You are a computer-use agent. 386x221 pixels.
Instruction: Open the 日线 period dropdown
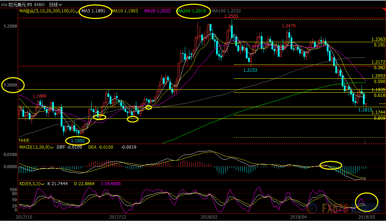pos(56,5)
